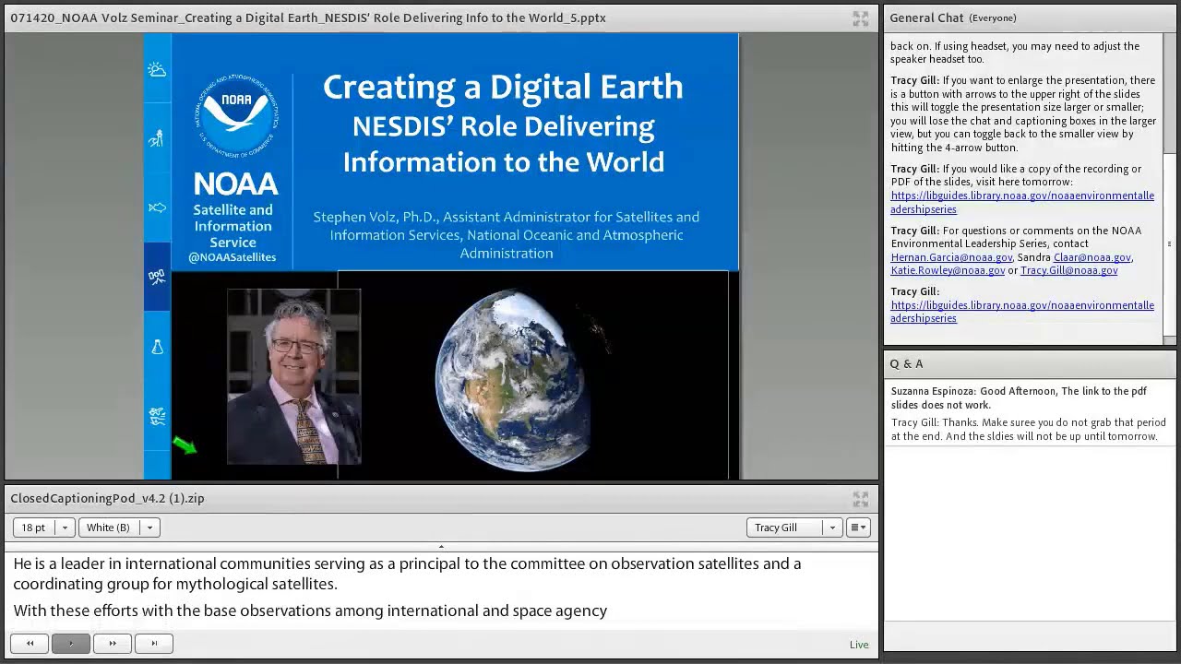
Task: Click the General Chat (Everyone) title
Action: 953,18
